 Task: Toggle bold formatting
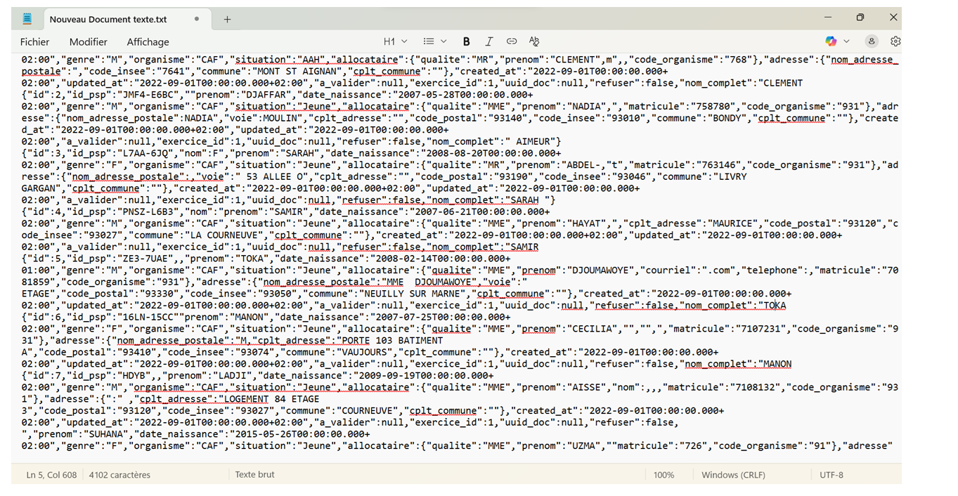tap(466, 41)
